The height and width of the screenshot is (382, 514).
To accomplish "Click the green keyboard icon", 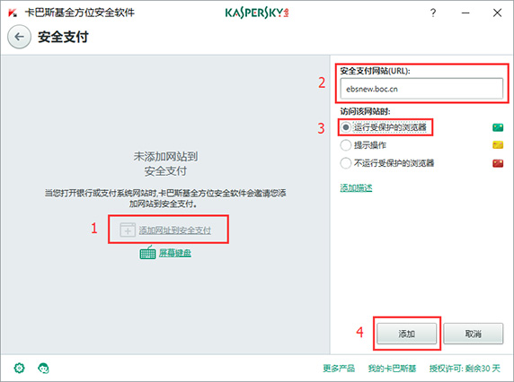I will (x=147, y=253).
